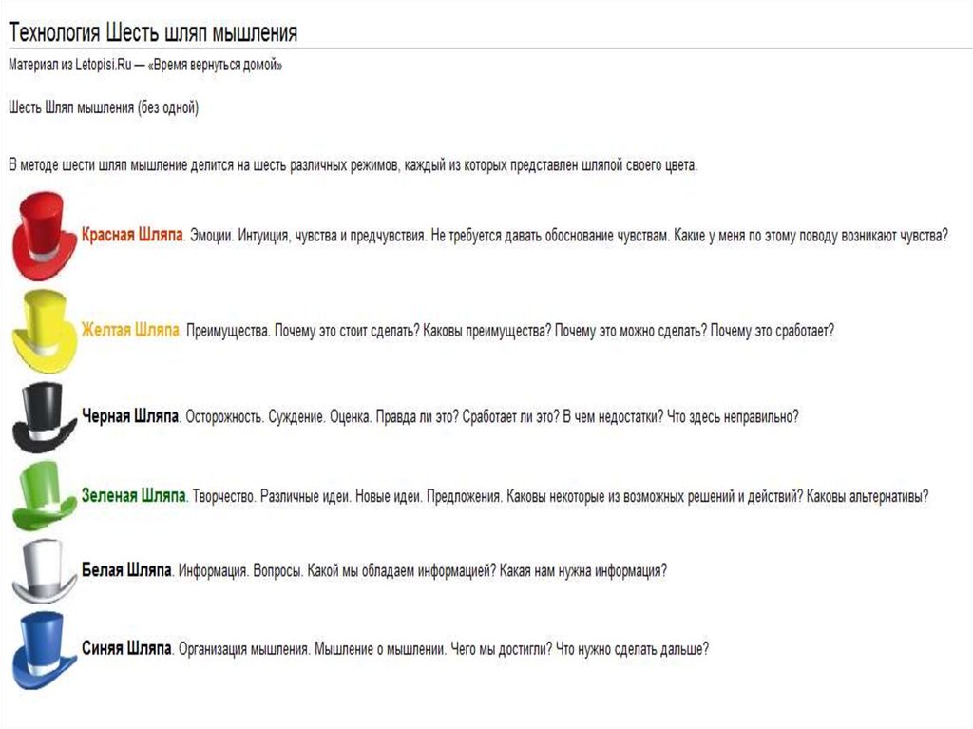The width and height of the screenshot is (973, 729).
Task: Select the white top hat image
Action: (44, 570)
